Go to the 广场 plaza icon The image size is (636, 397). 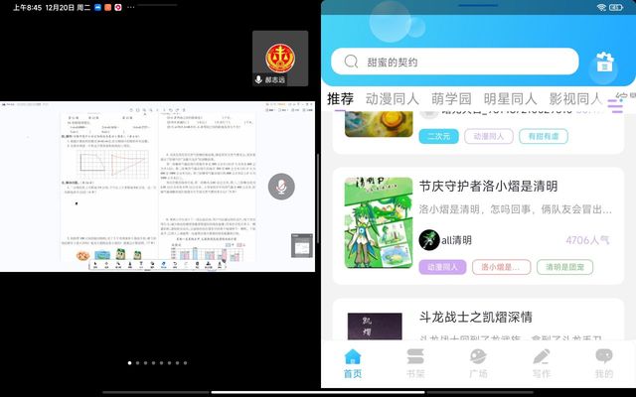coord(478,357)
